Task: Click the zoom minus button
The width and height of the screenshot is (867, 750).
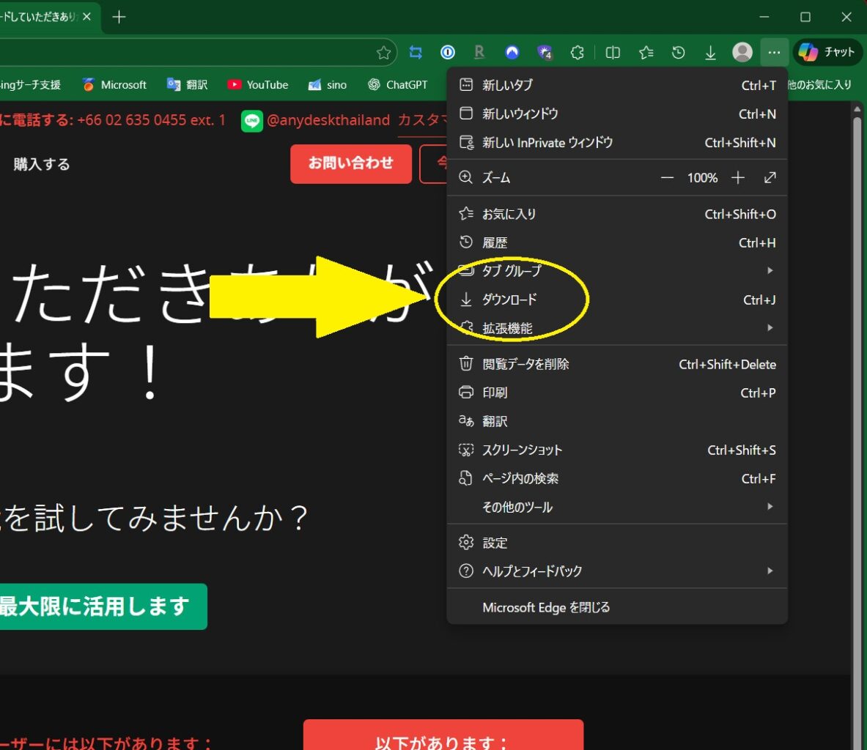Action: pyautogui.click(x=667, y=178)
